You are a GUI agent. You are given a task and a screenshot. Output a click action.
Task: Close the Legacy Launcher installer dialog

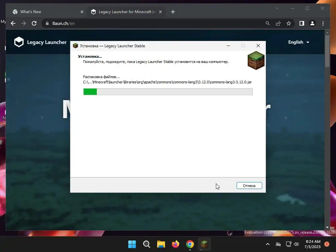(258, 46)
